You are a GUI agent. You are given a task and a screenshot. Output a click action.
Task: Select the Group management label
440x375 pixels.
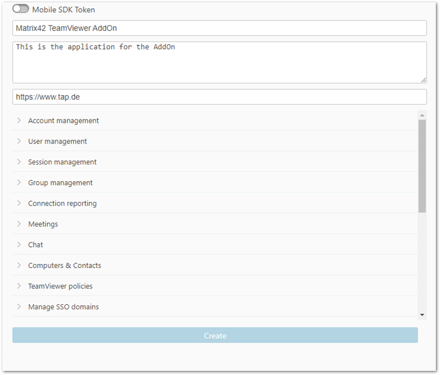(x=60, y=183)
